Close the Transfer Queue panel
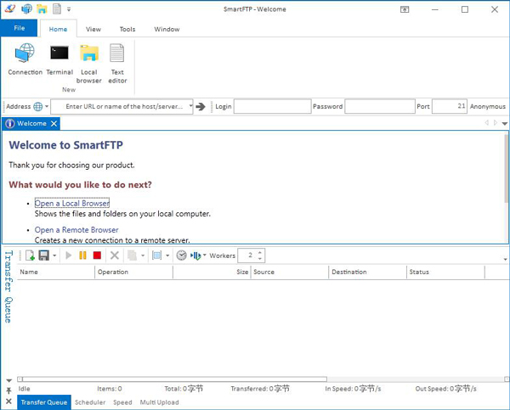Screen dimensions: 510x410 [x=8, y=402]
